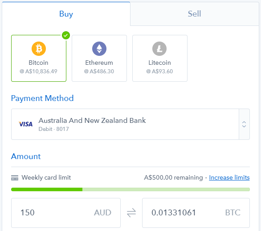Screen dimensions: 261x231
Task: Switch to the Sell tab
Action: pyautogui.click(x=195, y=14)
